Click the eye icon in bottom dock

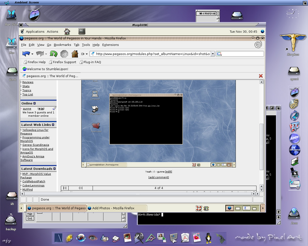click(93, 238)
